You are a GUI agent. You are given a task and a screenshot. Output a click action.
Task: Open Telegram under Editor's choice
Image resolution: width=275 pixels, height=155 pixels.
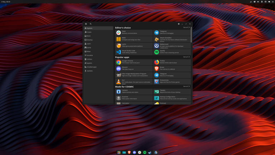click(x=172, y=33)
